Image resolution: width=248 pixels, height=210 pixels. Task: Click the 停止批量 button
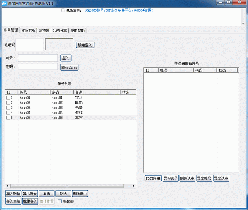pos(47,201)
